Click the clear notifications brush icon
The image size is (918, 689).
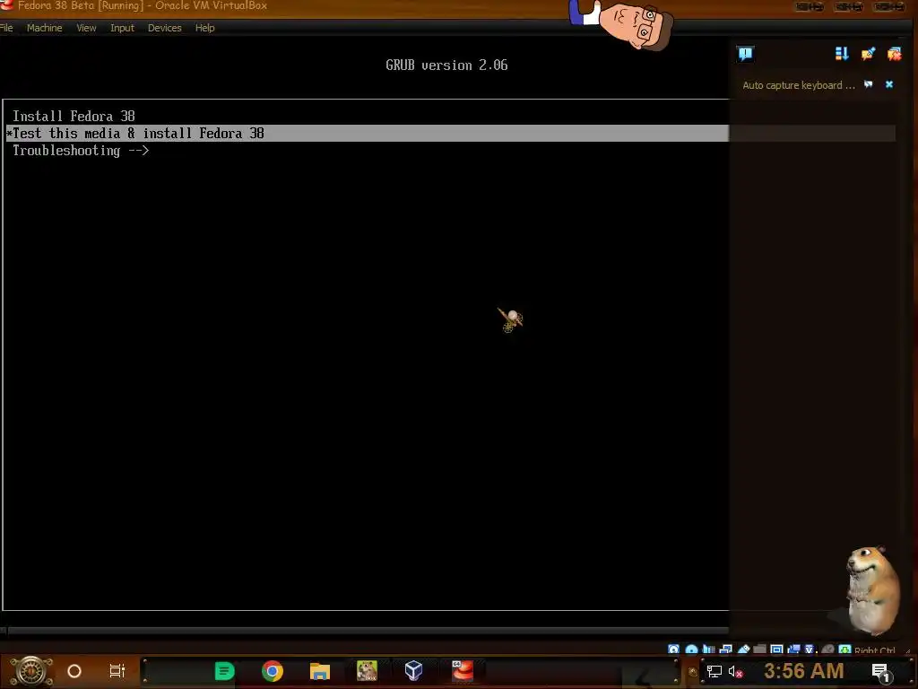[868, 54]
